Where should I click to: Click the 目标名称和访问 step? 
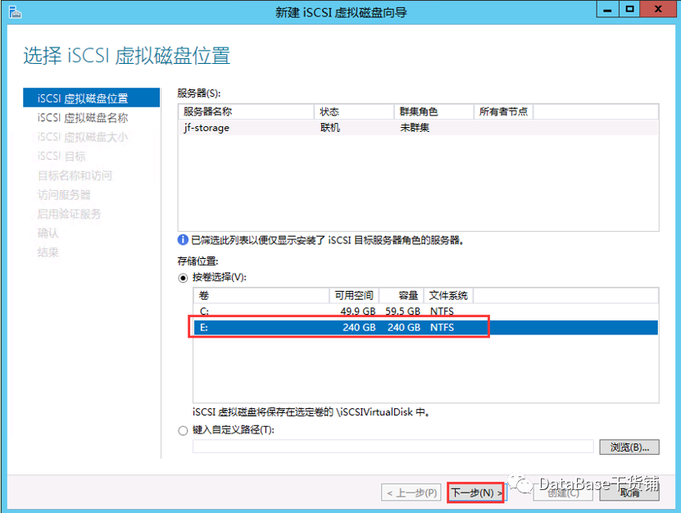pos(75,175)
